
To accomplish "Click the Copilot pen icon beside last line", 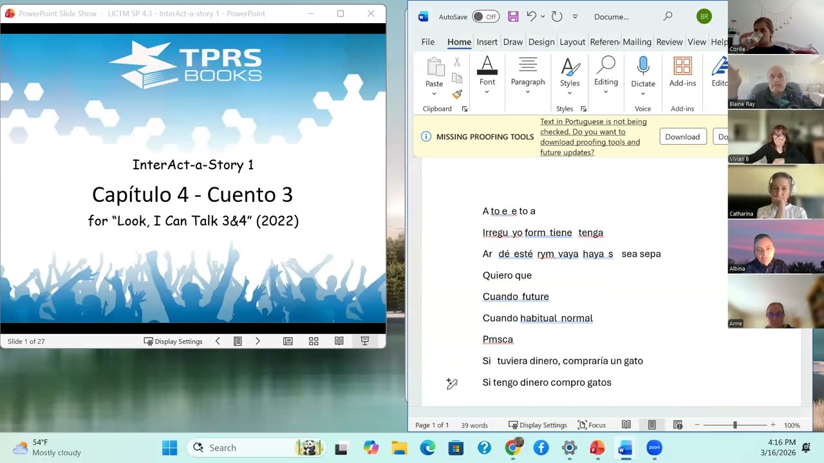I will pyautogui.click(x=452, y=383).
